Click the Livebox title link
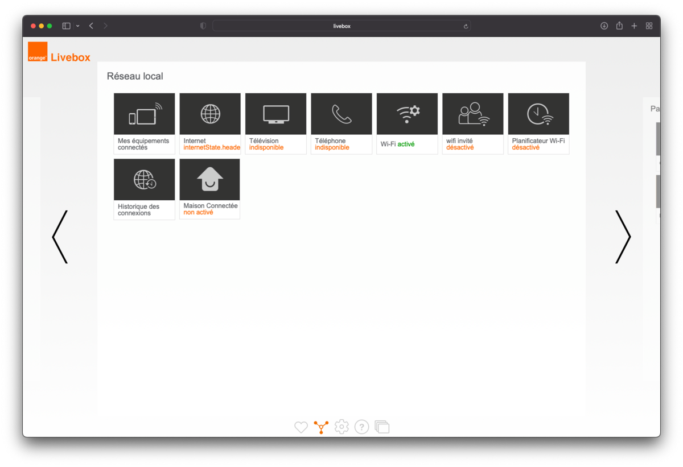This screenshot has width=683, height=467. tap(71, 57)
